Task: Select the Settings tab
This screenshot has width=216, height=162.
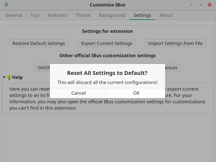Action: coord(142,15)
